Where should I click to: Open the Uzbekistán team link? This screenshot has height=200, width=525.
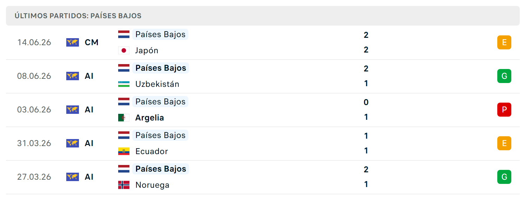click(x=157, y=84)
